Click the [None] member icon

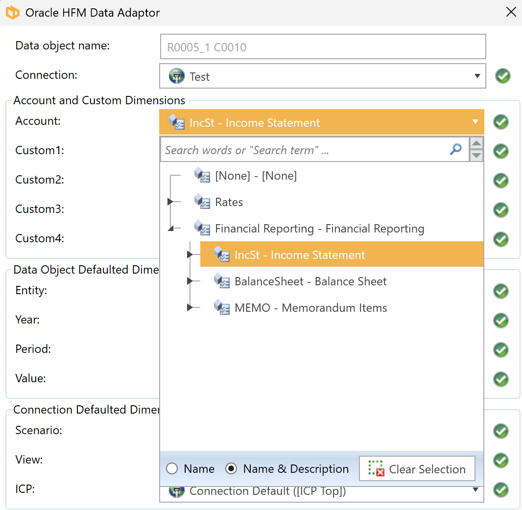pyautogui.click(x=202, y=175)
